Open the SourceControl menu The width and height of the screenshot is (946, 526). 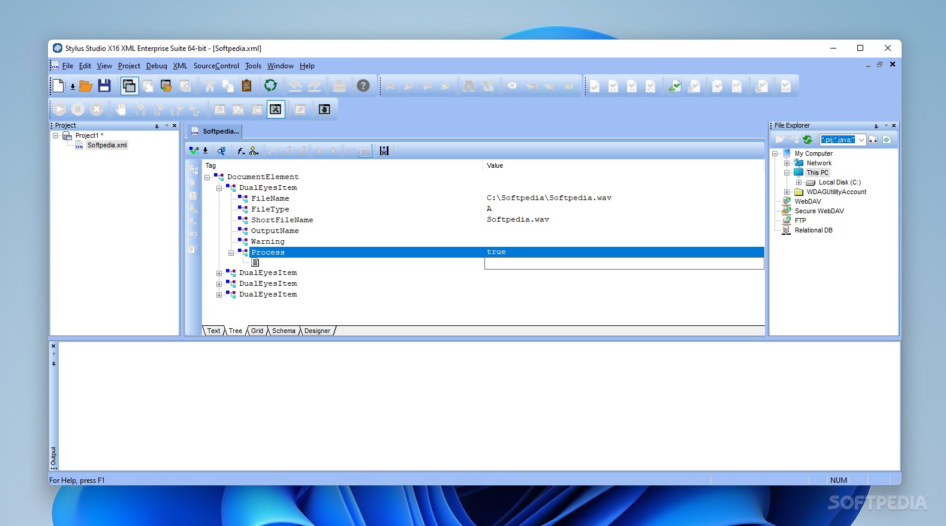pyautogui.click(x=216, y=66)
